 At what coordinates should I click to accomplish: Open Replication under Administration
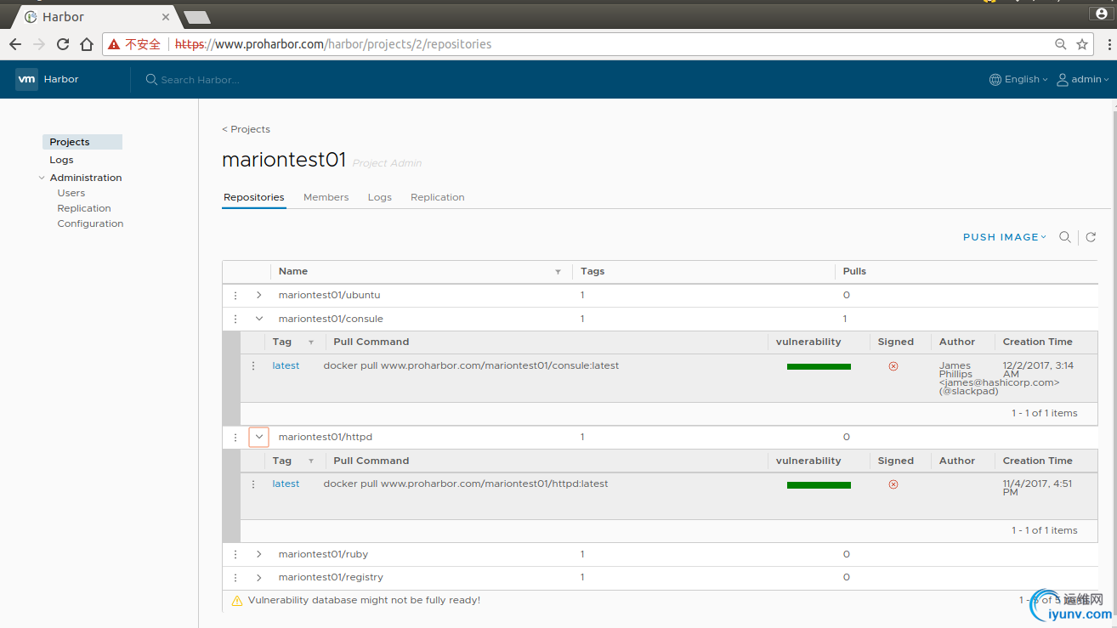pos(84,208)
